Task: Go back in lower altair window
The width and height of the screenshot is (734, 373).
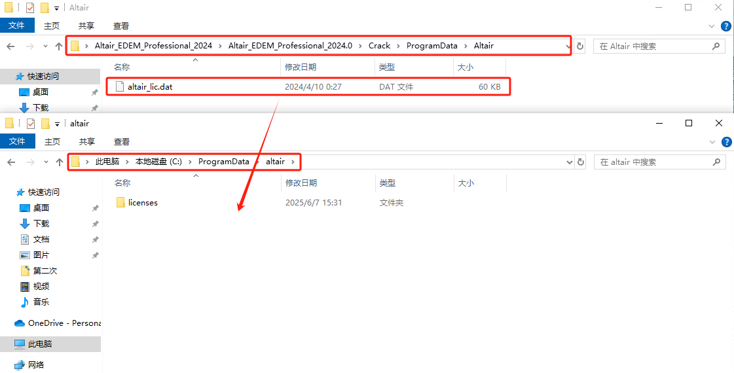Action: tap(11, 162)
